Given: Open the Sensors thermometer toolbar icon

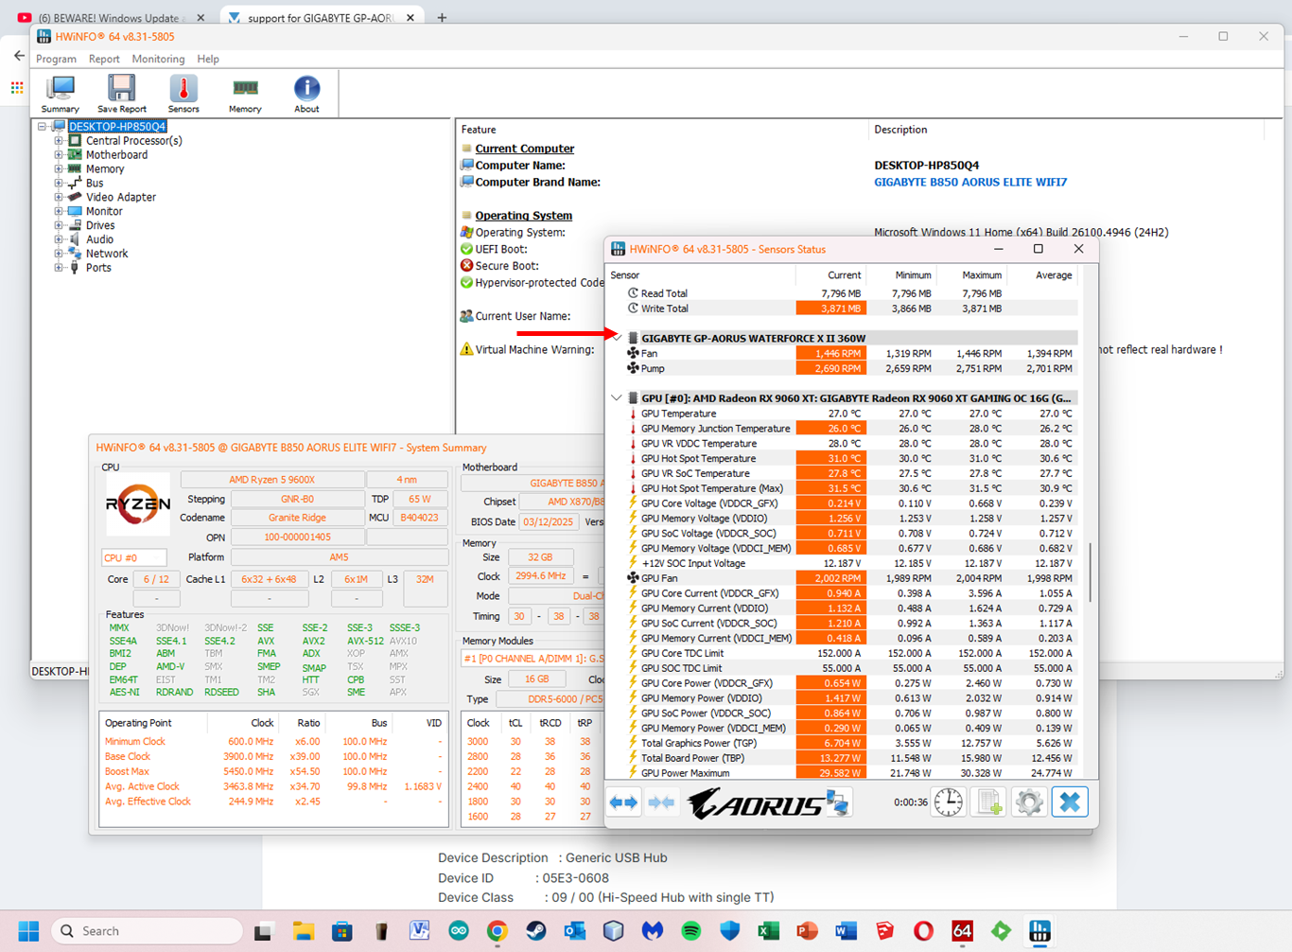Looking at the screenshot, I should click(183, 95).
